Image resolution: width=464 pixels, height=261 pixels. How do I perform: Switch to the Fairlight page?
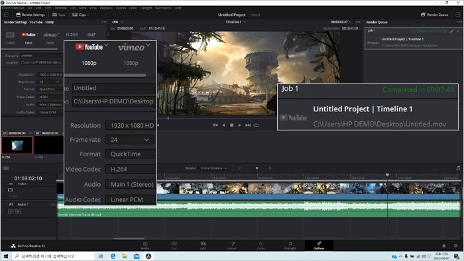tap(290, 246)
